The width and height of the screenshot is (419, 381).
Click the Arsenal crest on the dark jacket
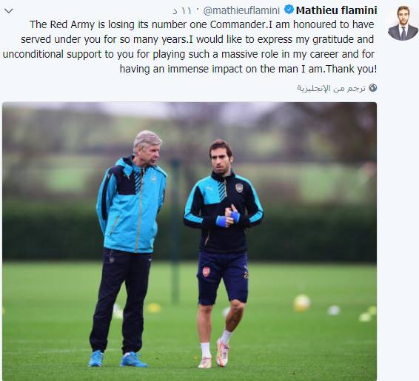(239, 188)
